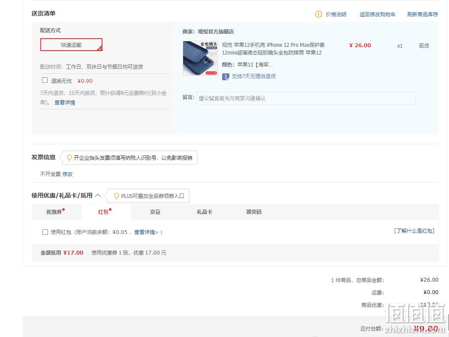The width and height of the screenshot is (449, 337).
Task: Enable the 退换无忧 return protection checkbox
Action: coord(45,80)
